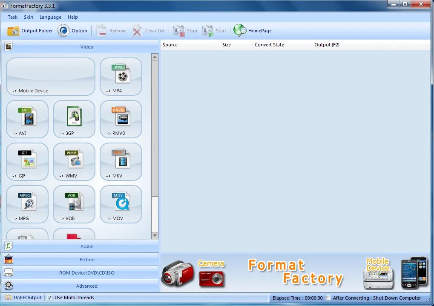Click the Format Factory logo banner

point(296,272)
